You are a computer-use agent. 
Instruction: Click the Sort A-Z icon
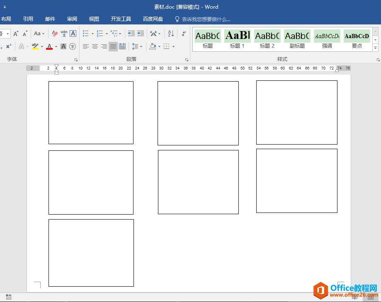coord(171,34)
